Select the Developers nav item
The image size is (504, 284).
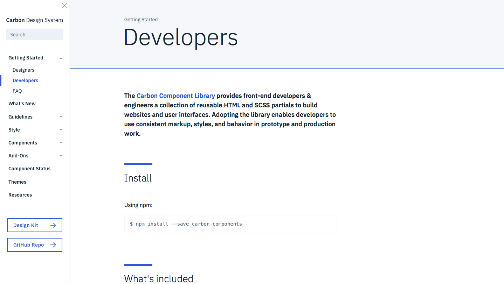[x=25, y=80]
